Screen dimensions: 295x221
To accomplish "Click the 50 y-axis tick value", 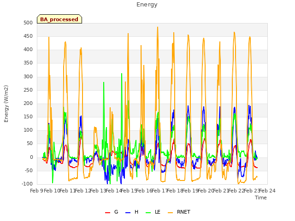I will click(x=29, y=144).
